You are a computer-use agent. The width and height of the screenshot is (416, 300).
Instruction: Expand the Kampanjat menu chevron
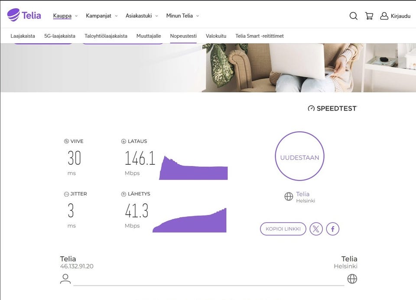point(116,16)
